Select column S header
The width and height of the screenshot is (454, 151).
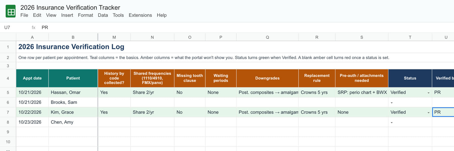[362, 37]
